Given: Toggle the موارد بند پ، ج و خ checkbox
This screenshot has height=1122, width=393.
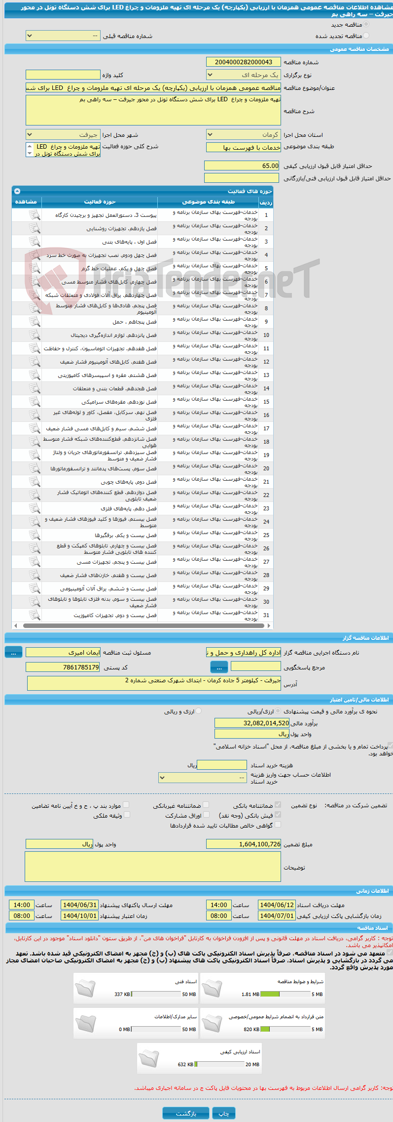Looking at the screenshot, I should (126, 805).
